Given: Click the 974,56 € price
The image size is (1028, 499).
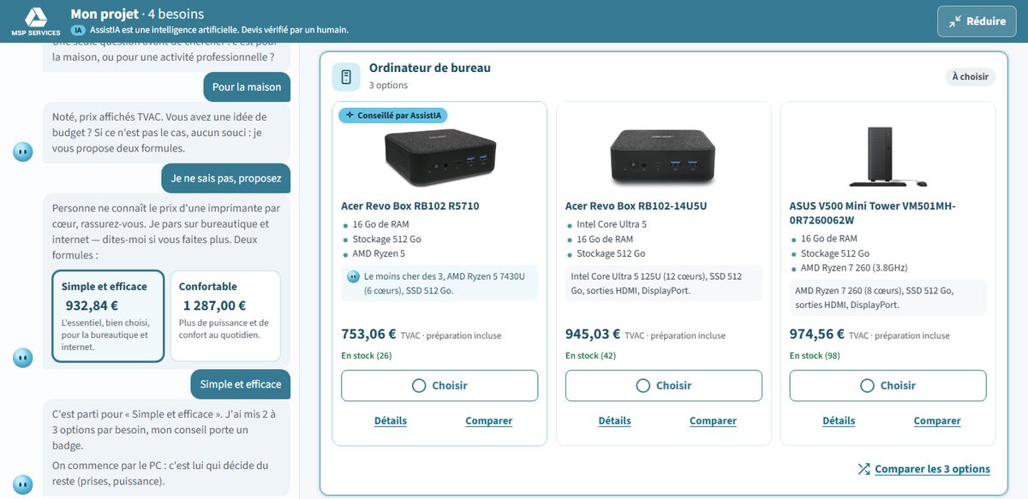Looking at the screenshot, I should point(816,334).
